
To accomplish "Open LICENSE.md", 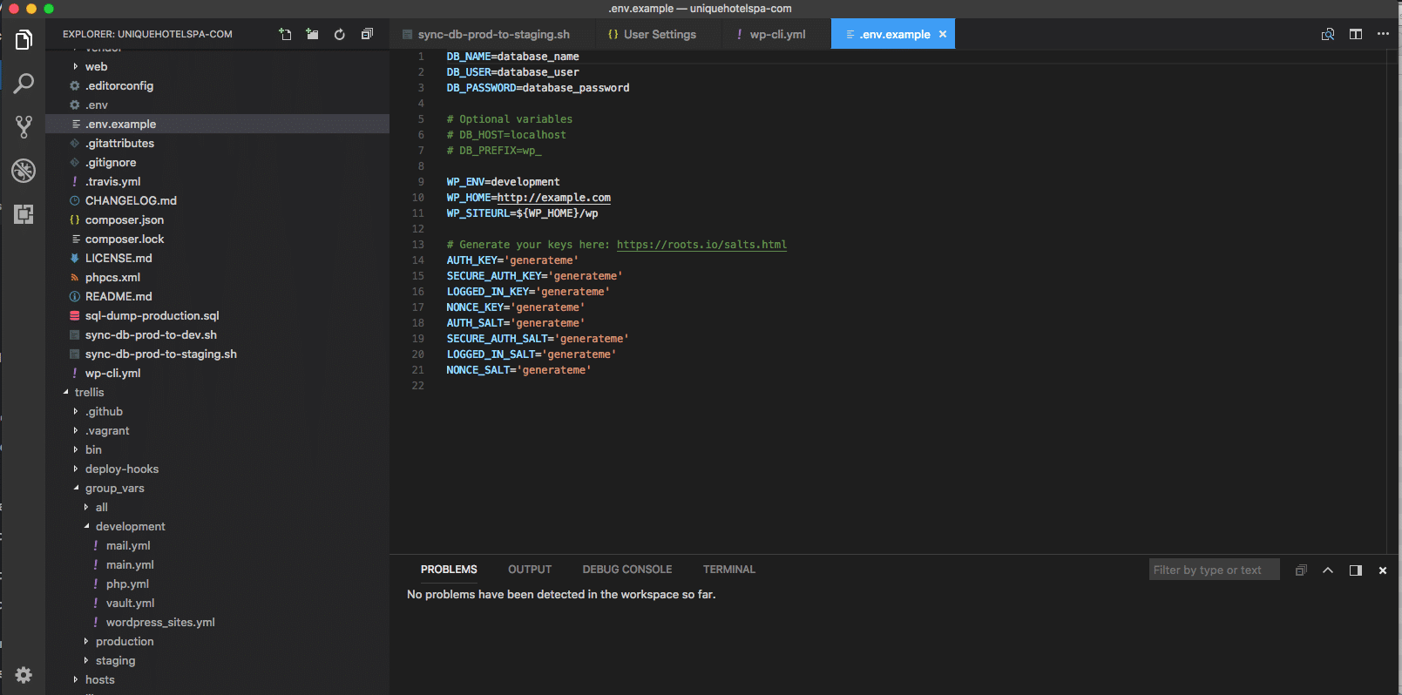I will coord(218,258).
